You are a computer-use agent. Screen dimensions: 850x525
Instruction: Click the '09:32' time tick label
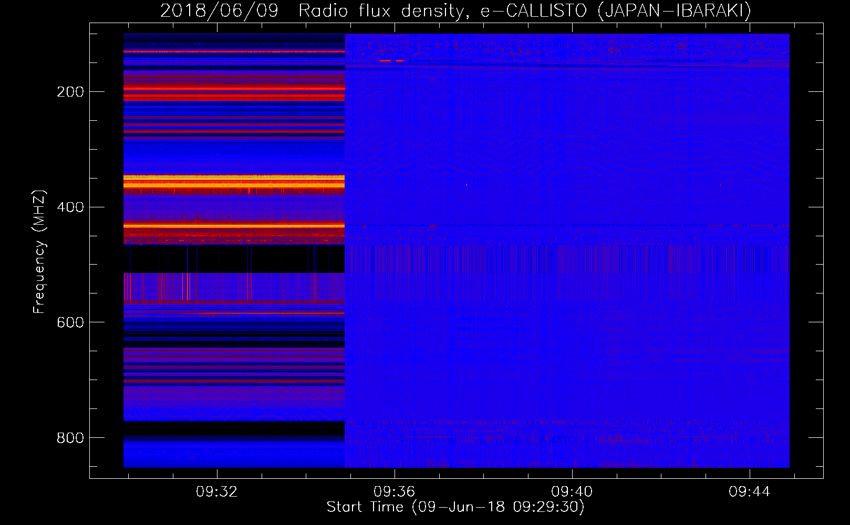(216, 491)
